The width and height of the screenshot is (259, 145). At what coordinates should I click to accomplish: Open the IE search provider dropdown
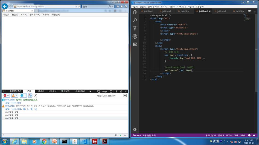(x=112, y=7)
